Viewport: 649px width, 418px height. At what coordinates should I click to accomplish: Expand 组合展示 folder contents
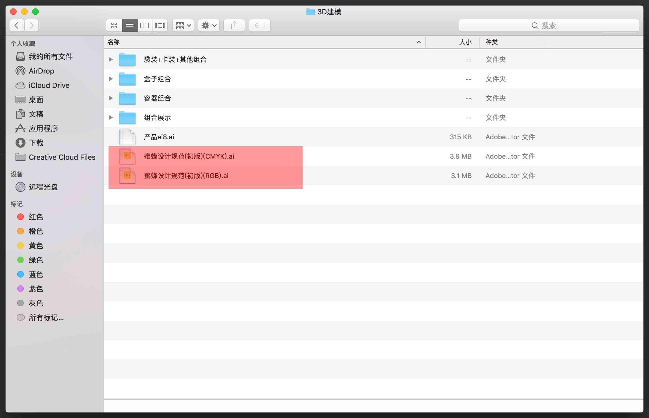[x=112, y=117]
